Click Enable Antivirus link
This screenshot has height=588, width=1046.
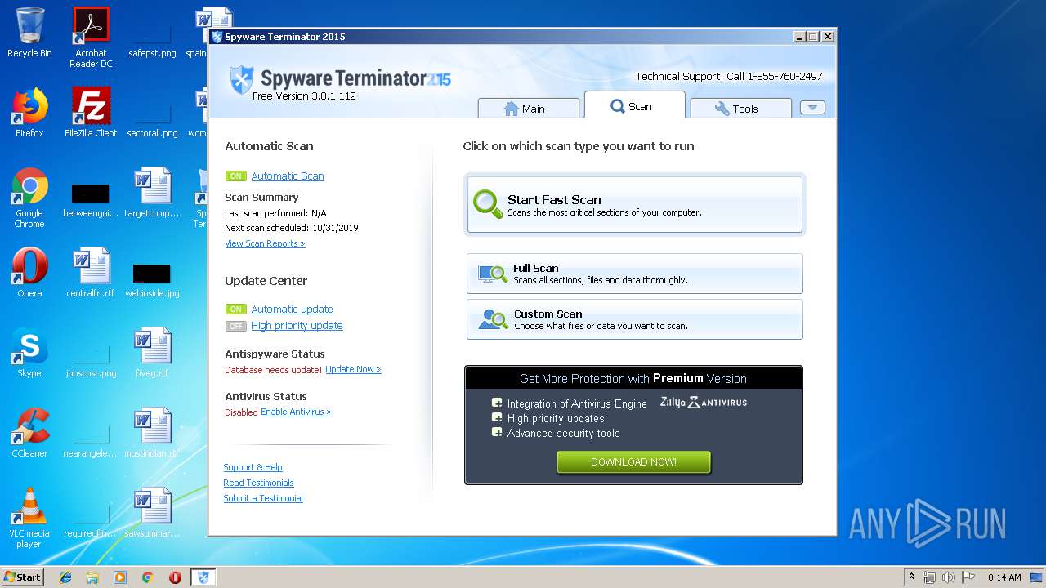[x=296, y=412]
